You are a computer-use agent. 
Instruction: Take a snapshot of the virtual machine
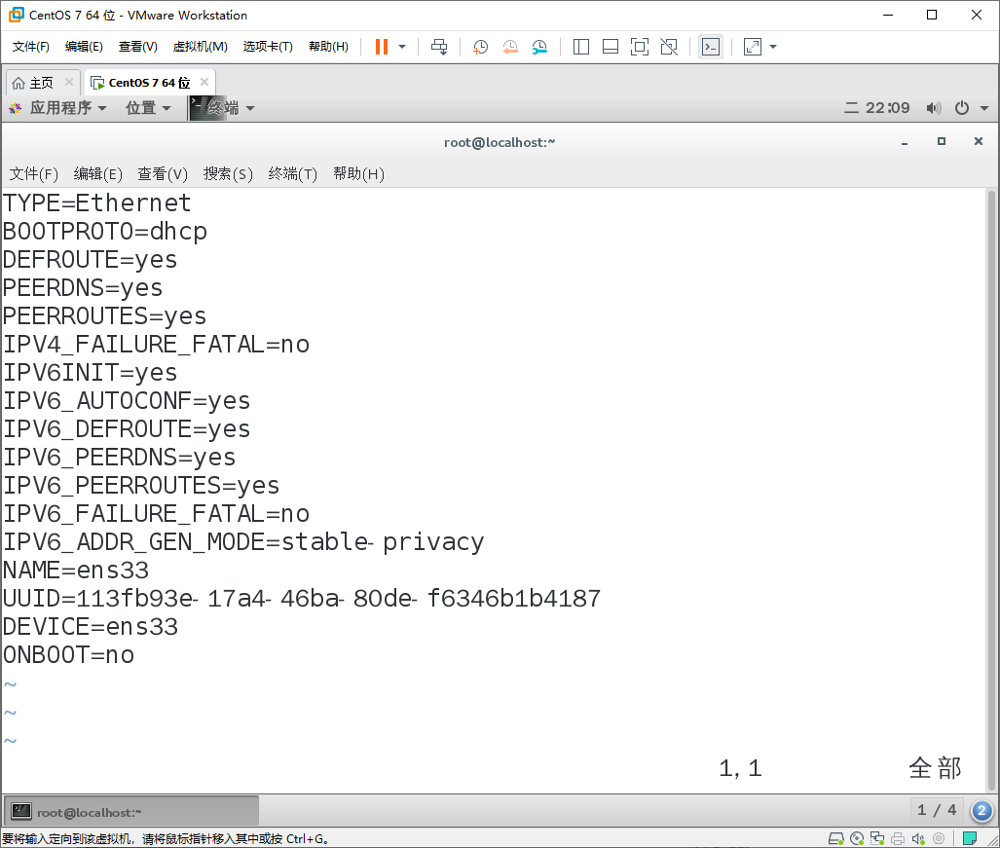tap(480, 47)
